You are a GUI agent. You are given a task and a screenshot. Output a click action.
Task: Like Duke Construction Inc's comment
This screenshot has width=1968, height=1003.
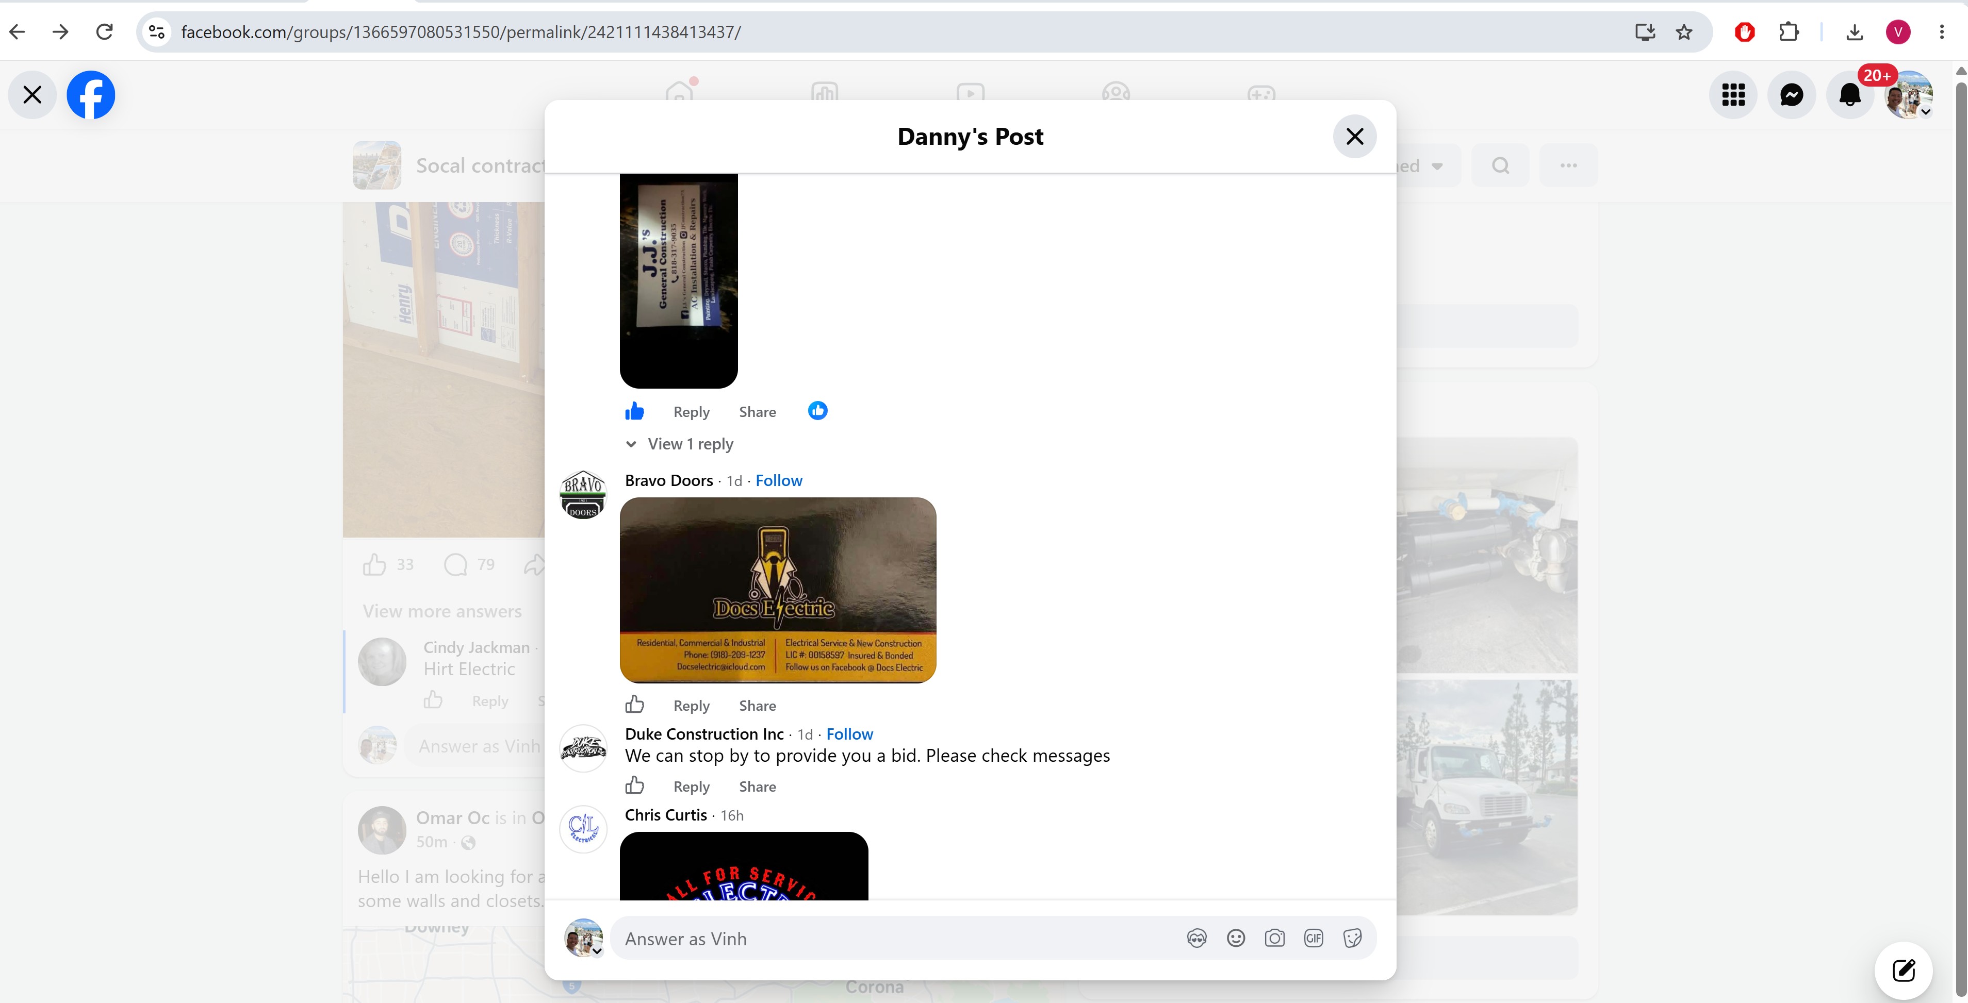click(x=634, y=785)
